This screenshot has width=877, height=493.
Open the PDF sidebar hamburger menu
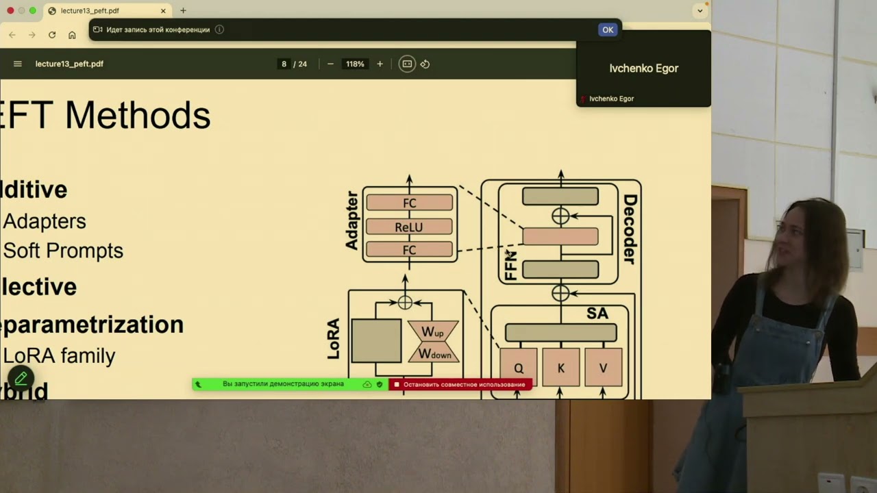coord(18,64)
